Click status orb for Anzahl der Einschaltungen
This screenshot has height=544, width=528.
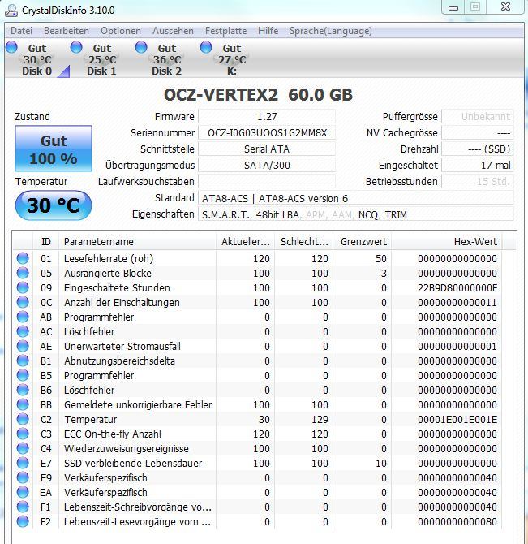pos(23,302)
